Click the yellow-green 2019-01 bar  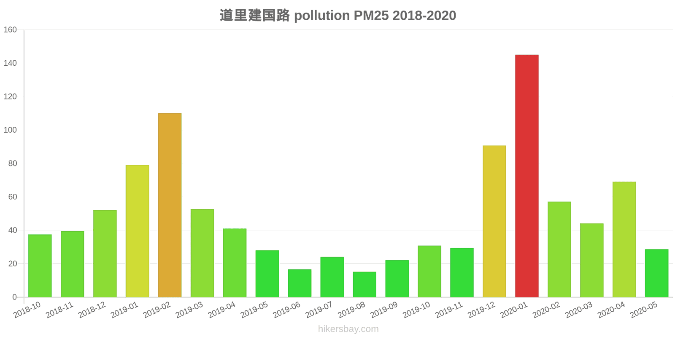[x=137, y=231]
